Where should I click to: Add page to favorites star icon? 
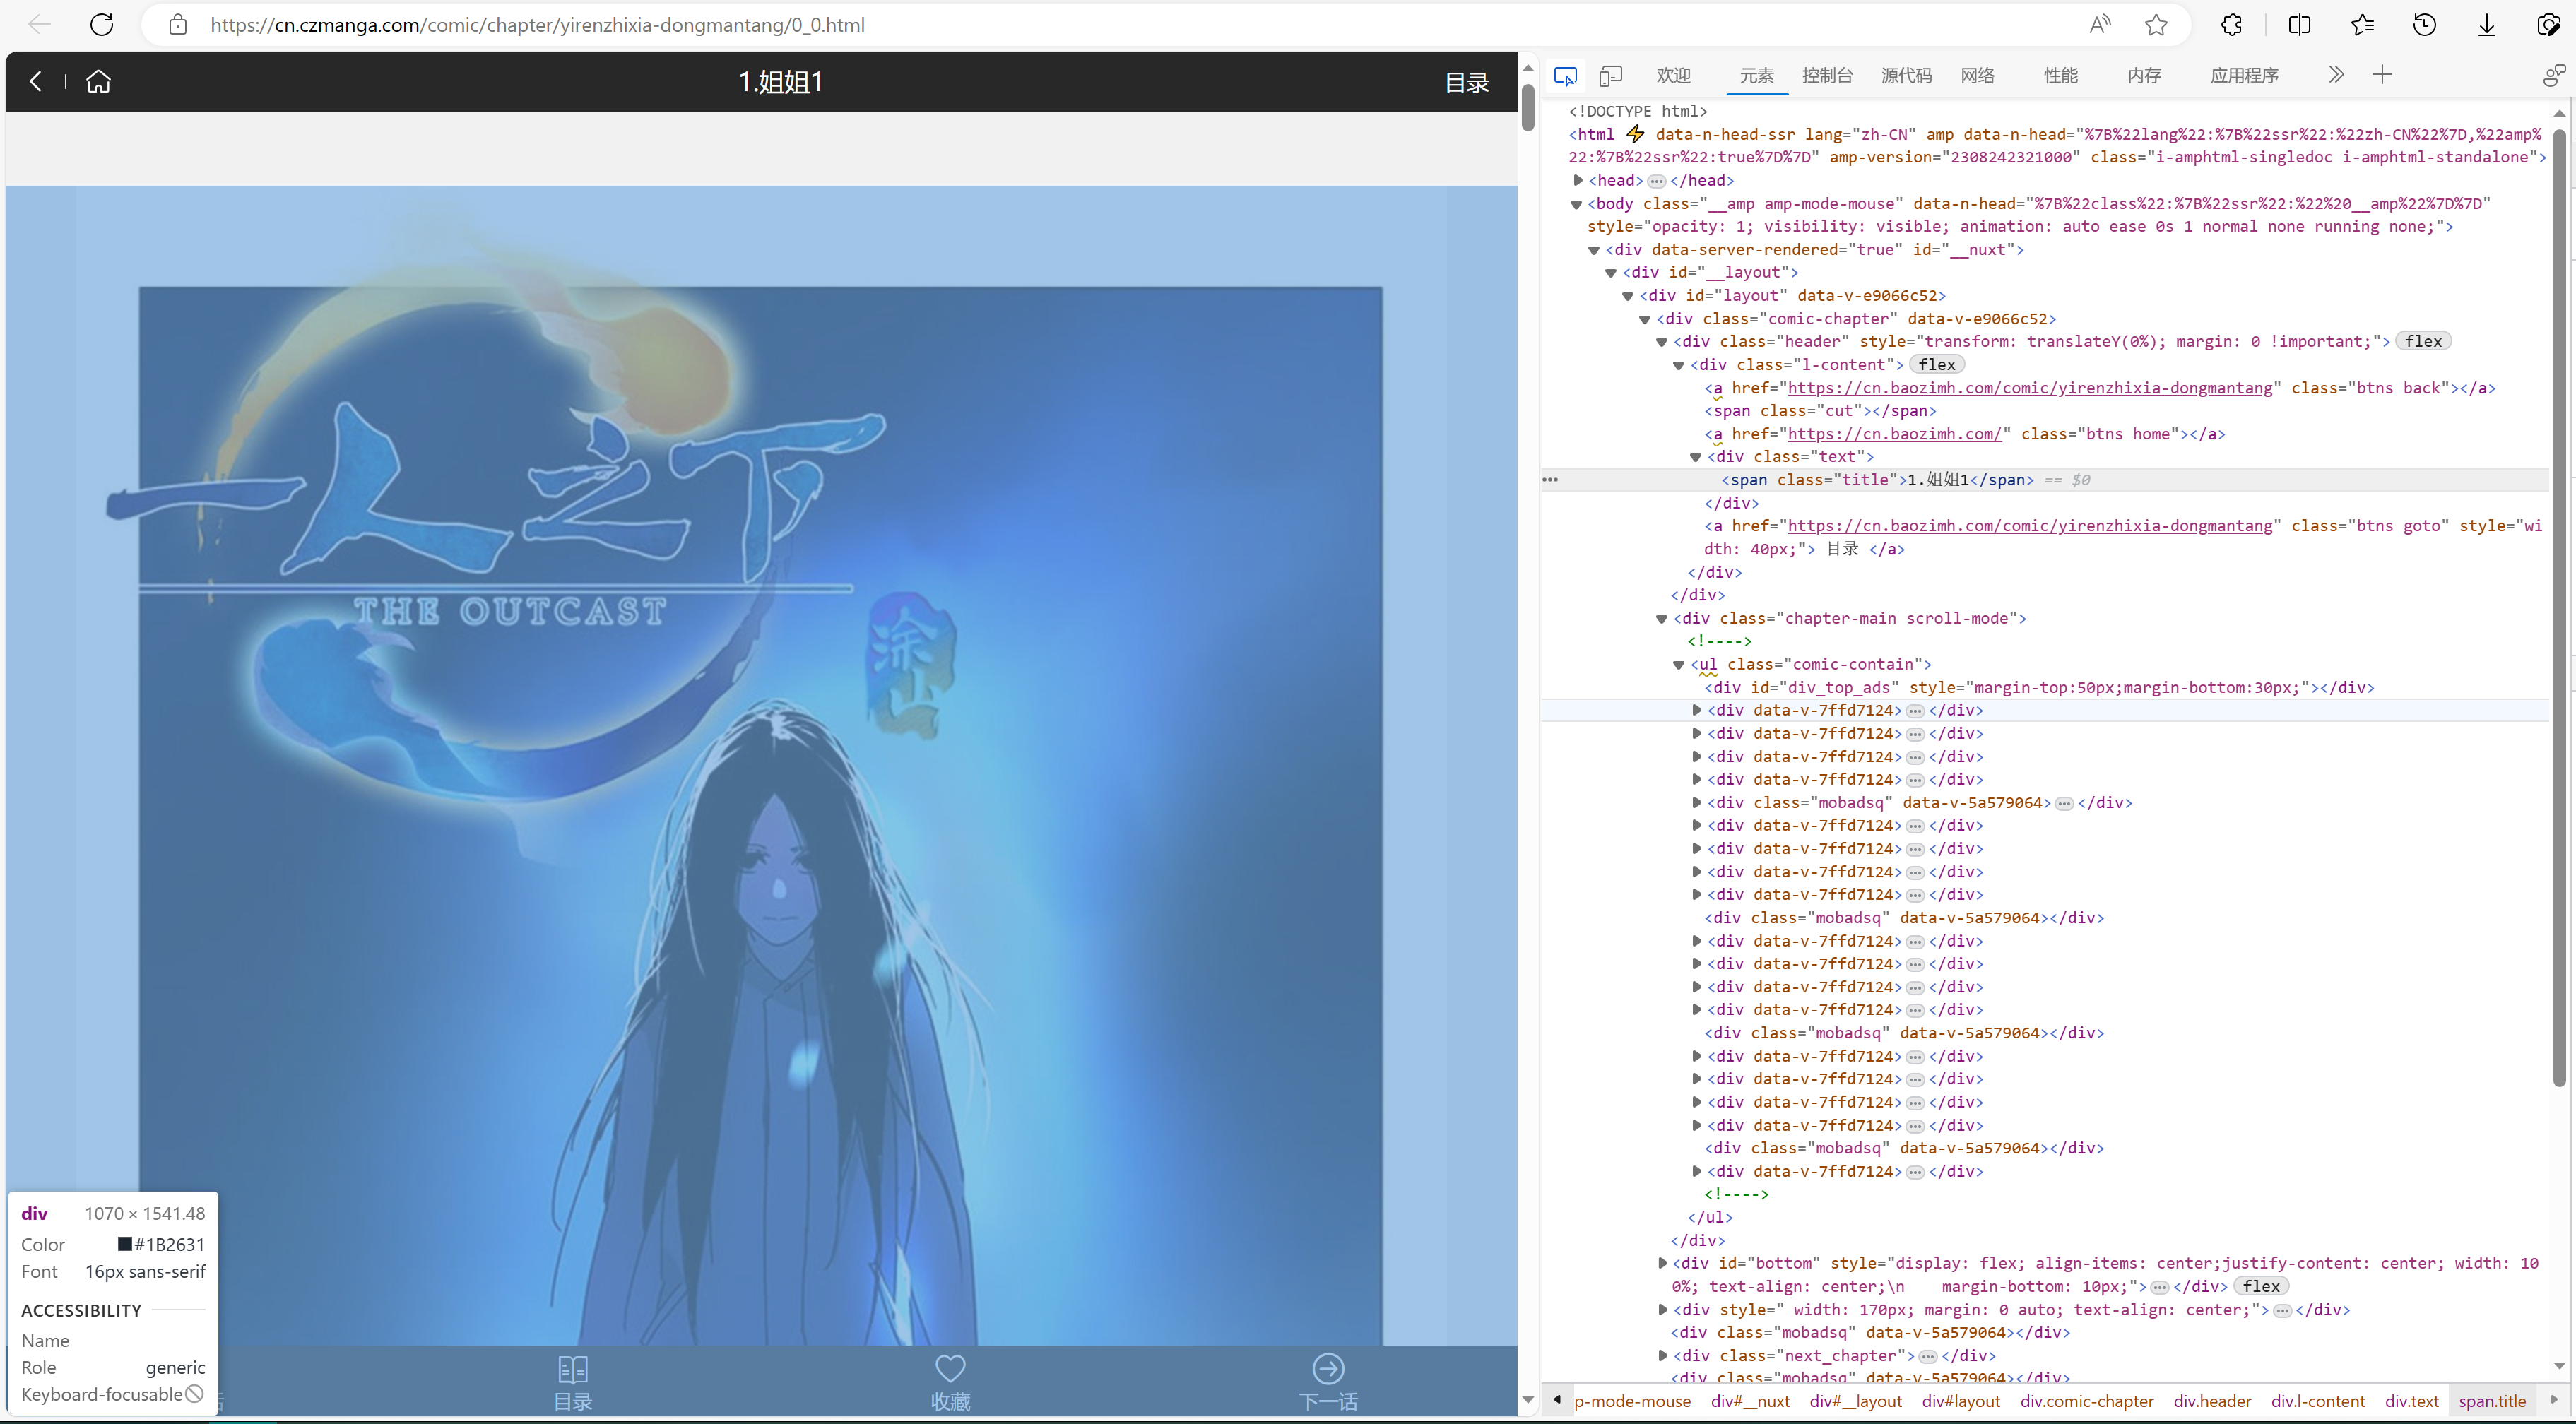2156,25
